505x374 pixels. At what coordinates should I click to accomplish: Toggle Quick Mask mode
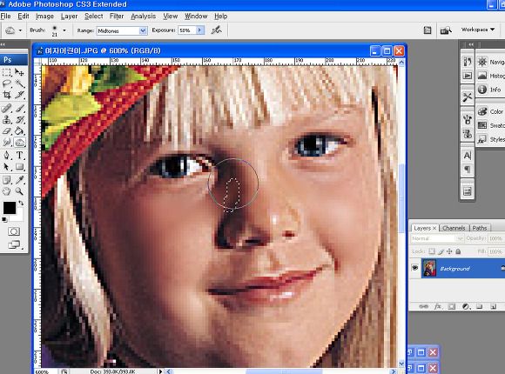tap(14, 231)
